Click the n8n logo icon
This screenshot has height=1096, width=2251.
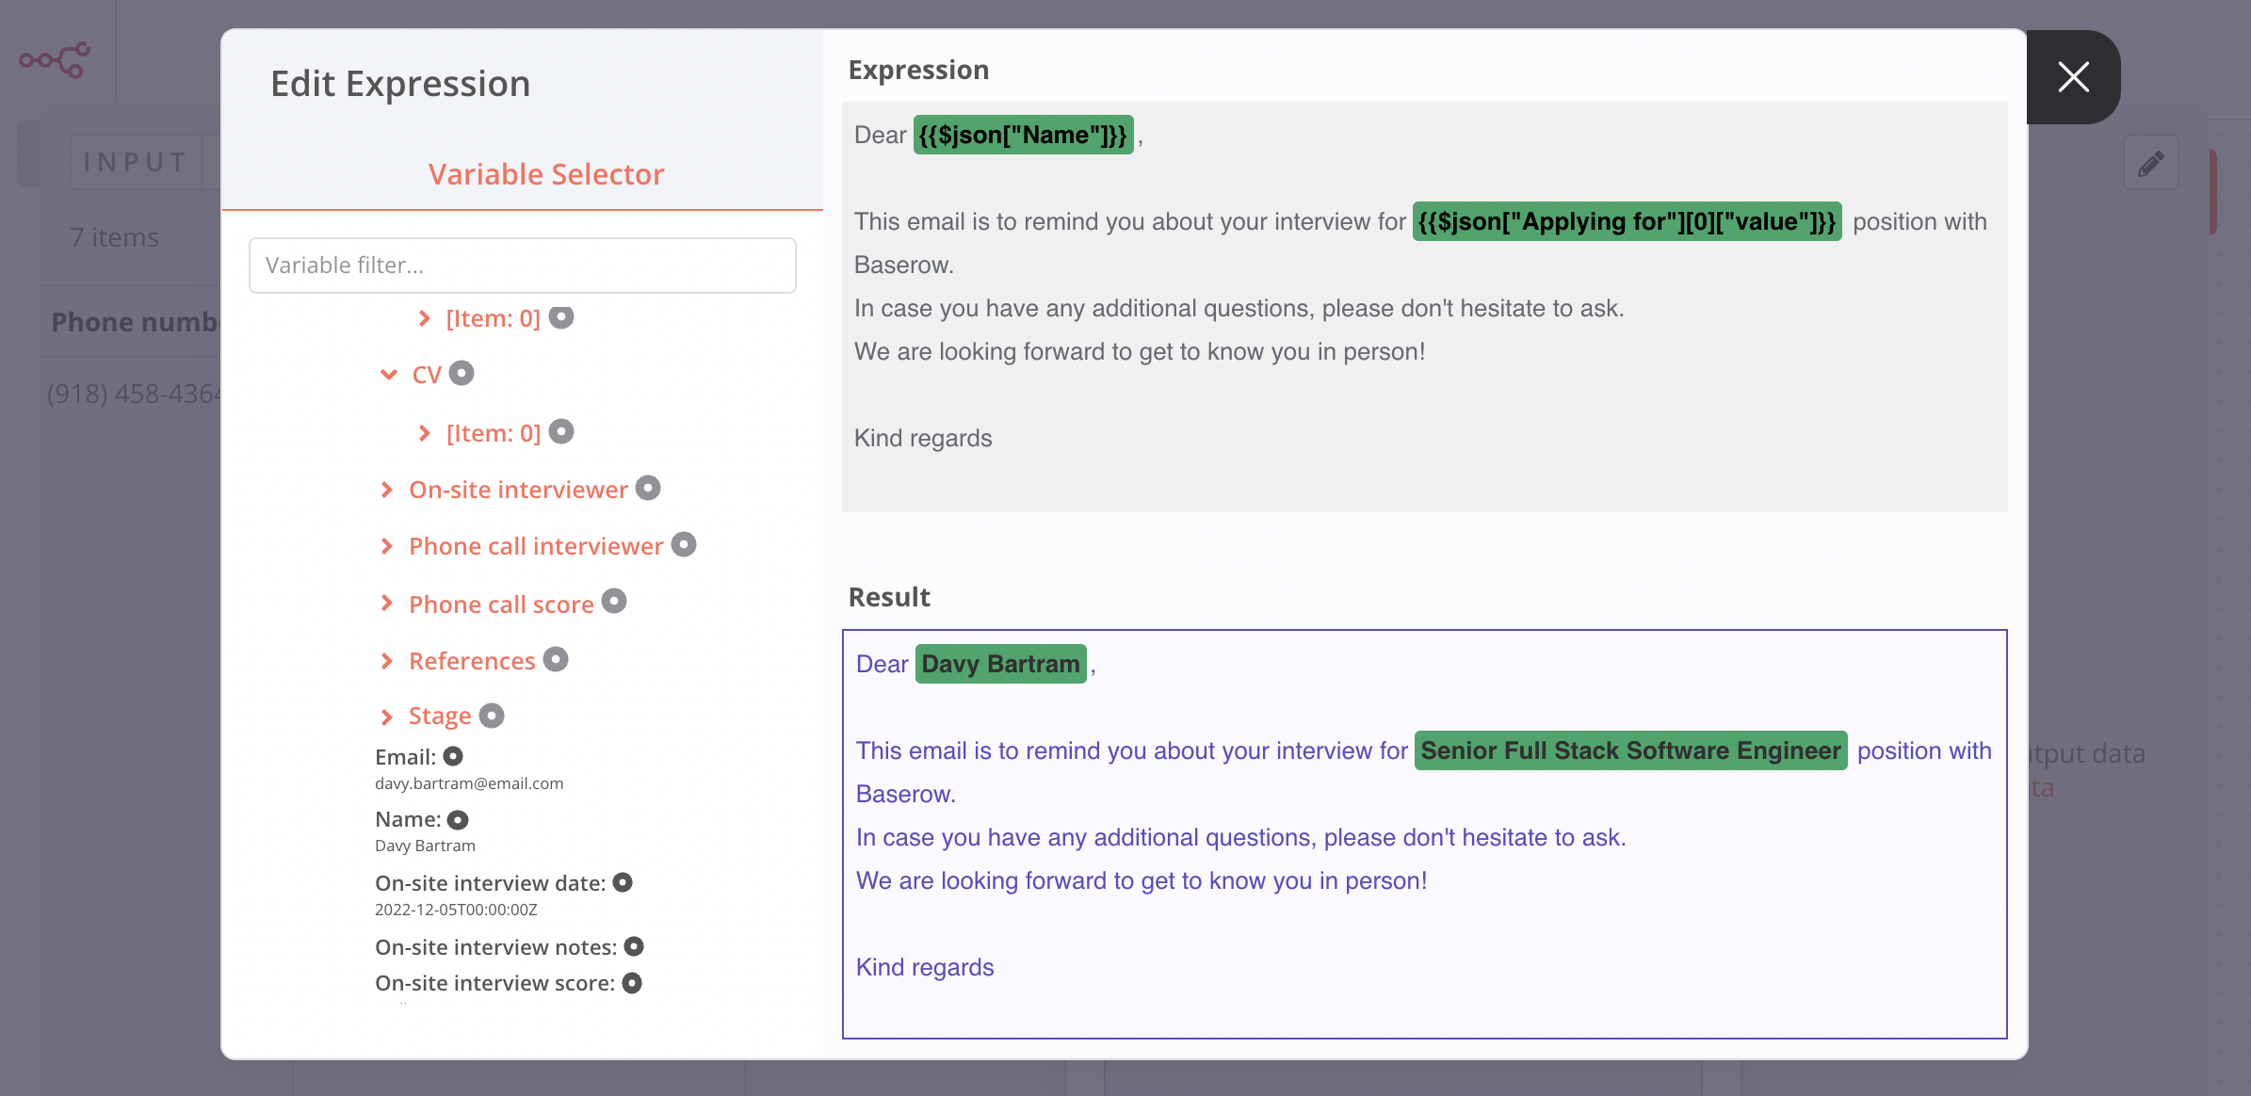[x=55, y=60]
